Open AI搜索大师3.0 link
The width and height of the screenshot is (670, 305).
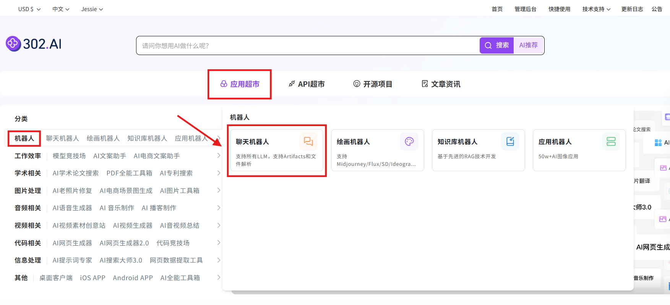[121, 260]
